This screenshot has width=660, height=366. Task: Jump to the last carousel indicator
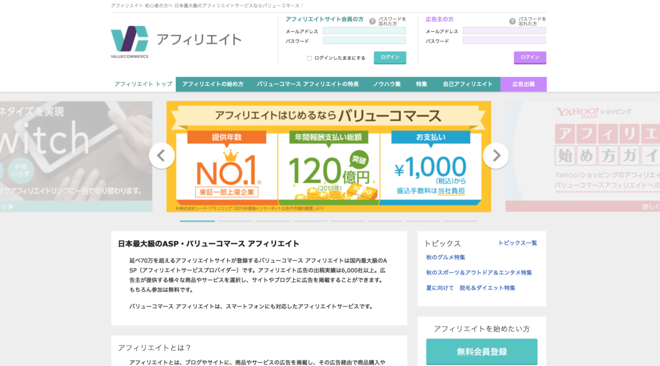[x=460, y=221]
